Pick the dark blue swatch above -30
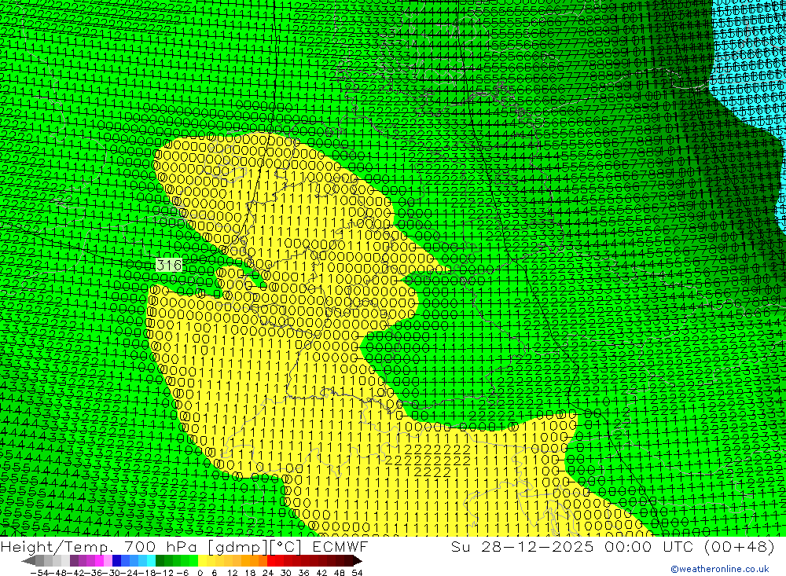Screen dimensions: 786x576 point(117,561)
